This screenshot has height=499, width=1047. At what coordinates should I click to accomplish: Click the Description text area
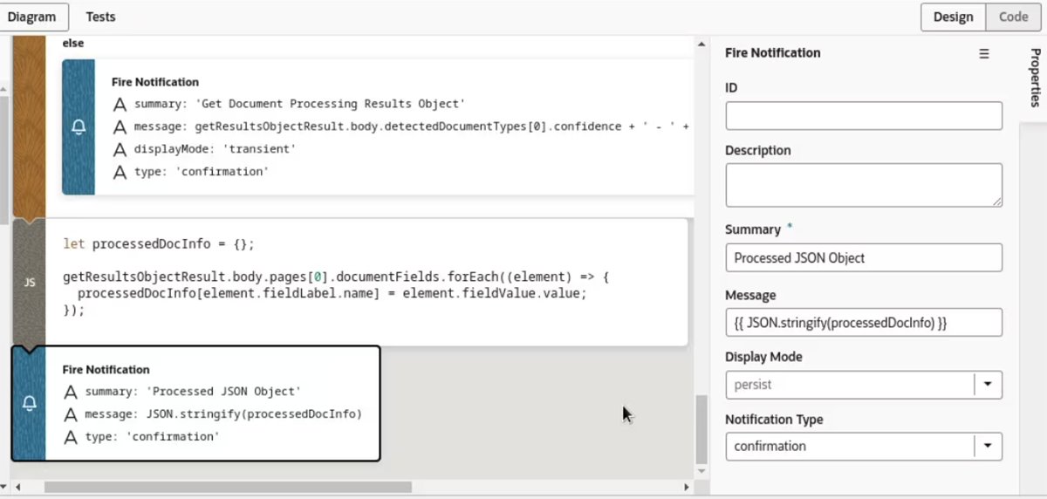[x=863, y=185]
